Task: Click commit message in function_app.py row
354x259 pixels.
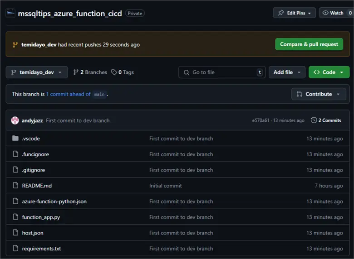Action: 181,217
